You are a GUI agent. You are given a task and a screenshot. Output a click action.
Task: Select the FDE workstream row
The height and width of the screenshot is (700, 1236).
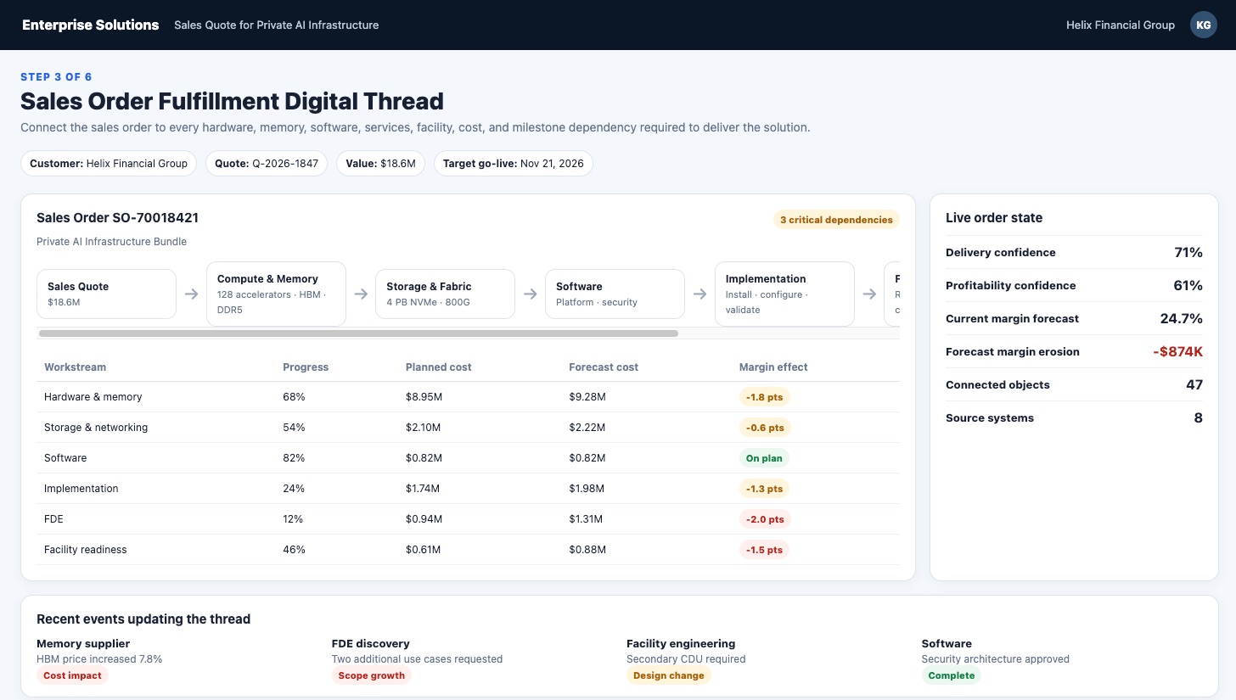pos(468,519)
